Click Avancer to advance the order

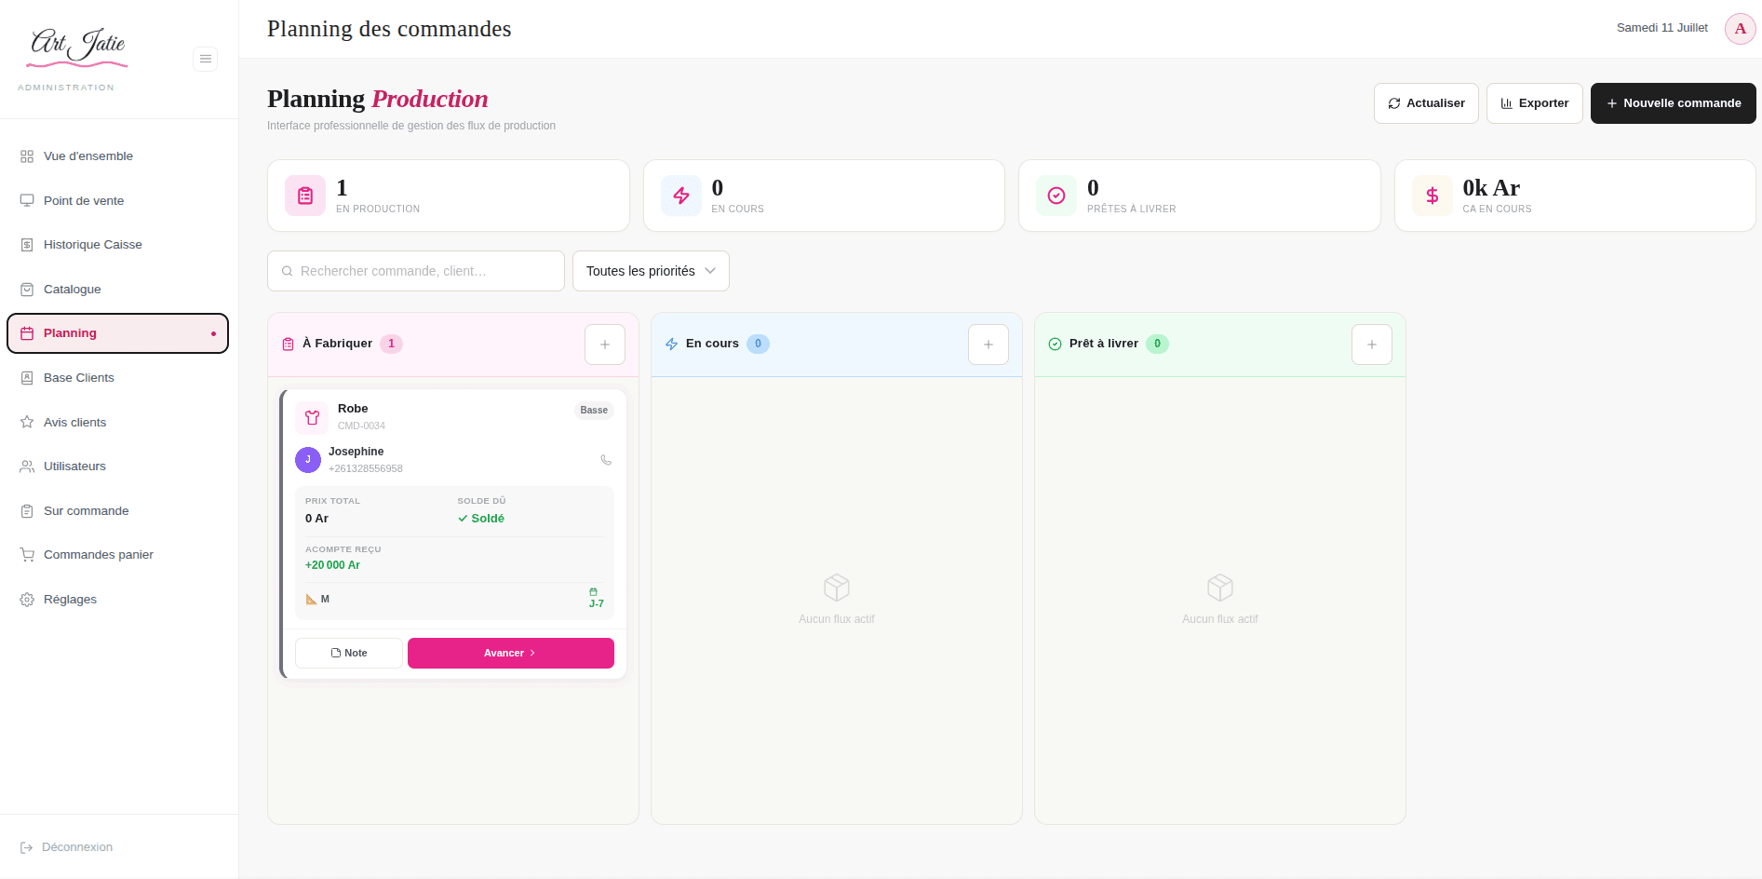coord(511,654)
